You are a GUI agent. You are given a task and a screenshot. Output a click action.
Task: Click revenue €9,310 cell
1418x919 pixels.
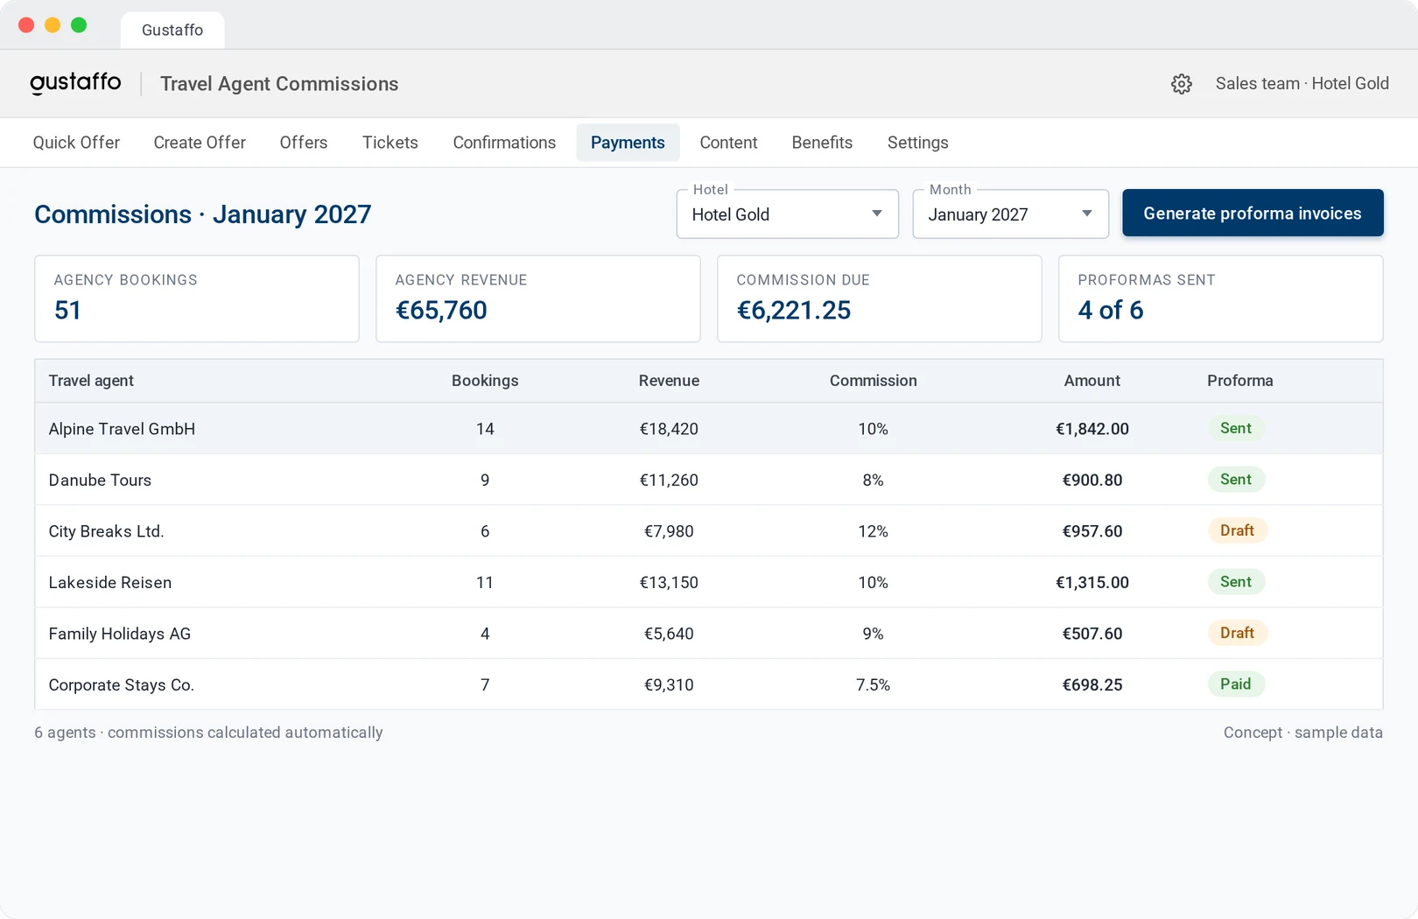click(x=669, y=685)
